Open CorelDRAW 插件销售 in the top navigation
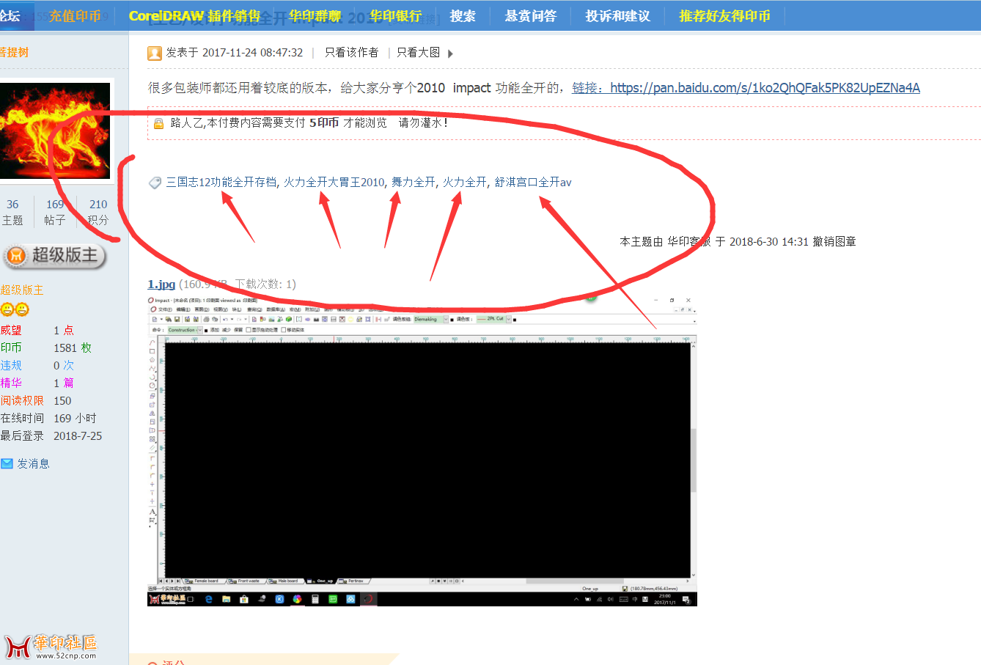Viewport: 981px width, 665px height. click(x=194, y=16)
